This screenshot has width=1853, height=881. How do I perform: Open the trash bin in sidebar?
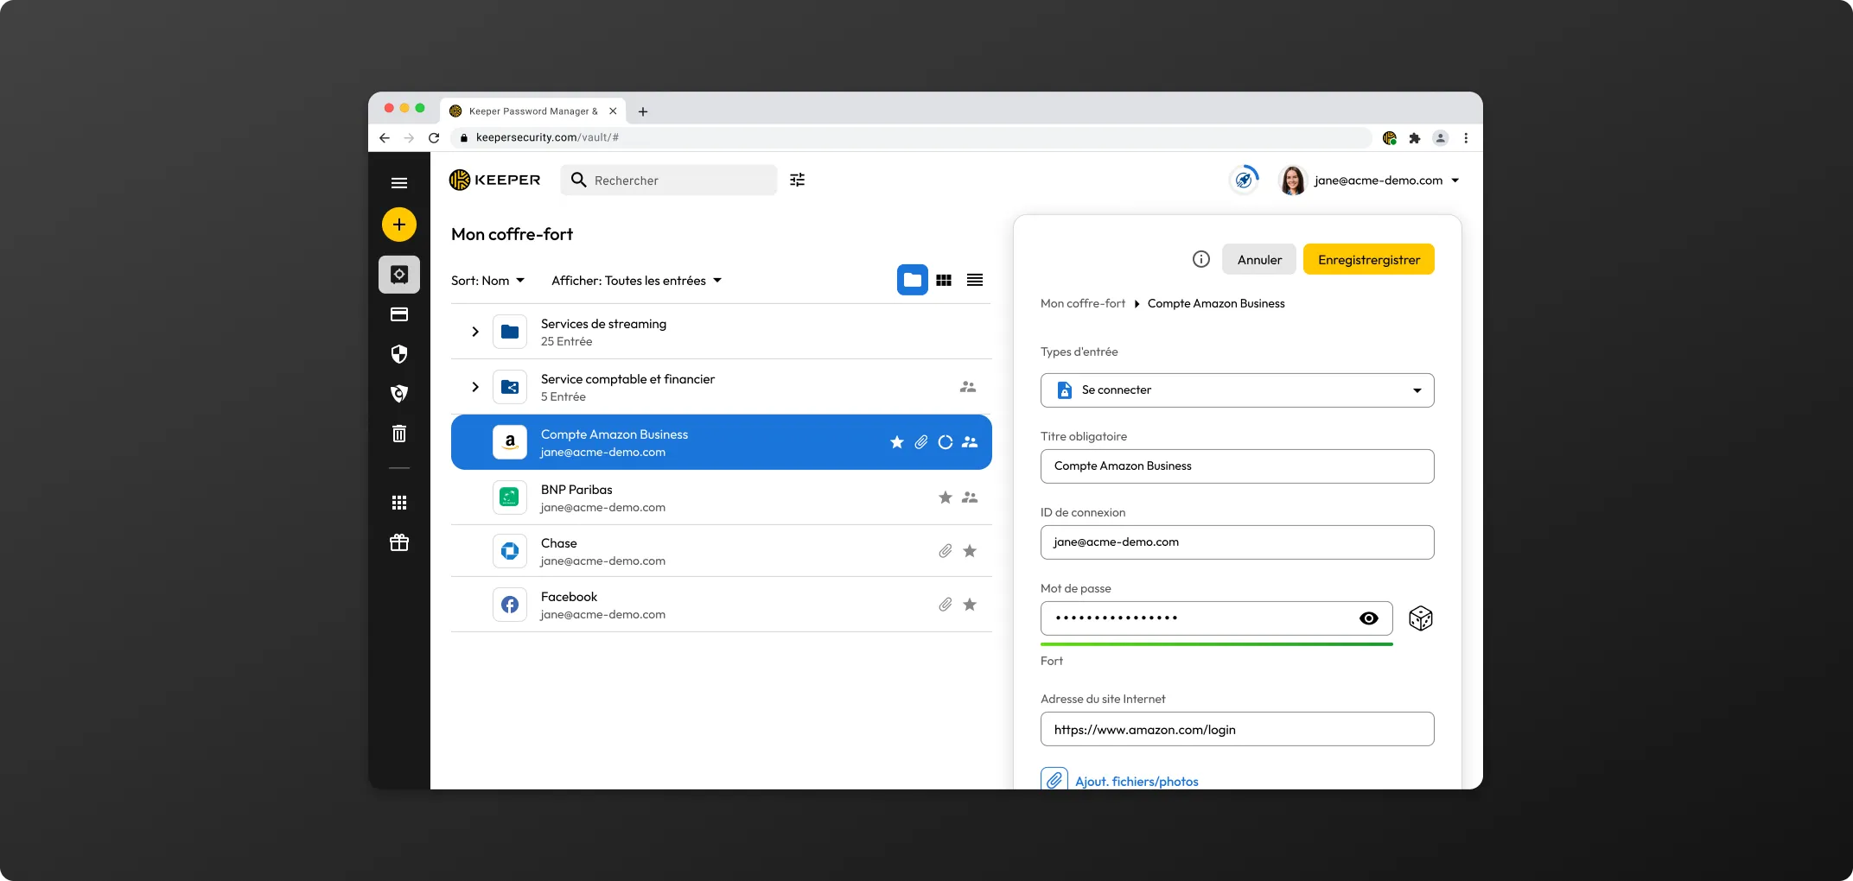pyautogui.click(x=398, y=434)
